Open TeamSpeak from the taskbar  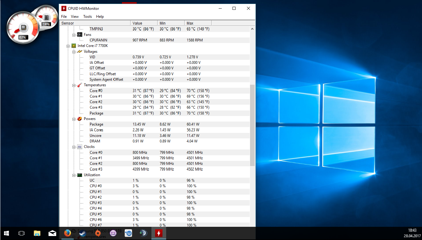pyautogui.click(x=143, y=233)
